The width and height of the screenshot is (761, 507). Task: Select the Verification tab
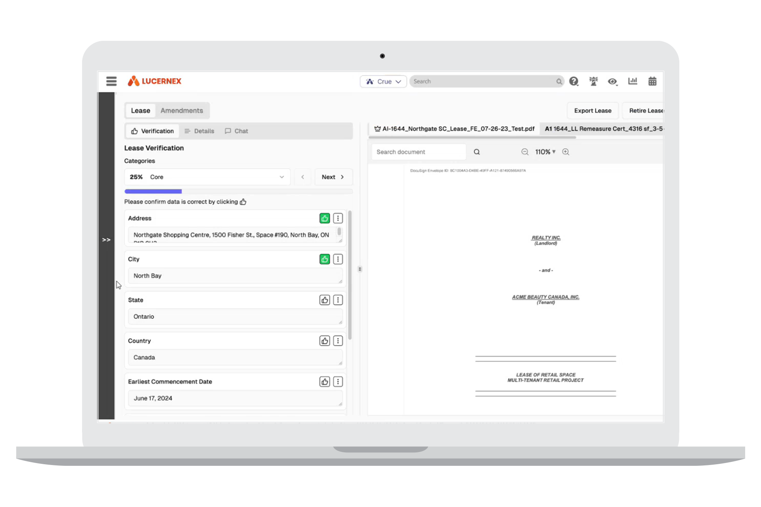tap(153, 131)
